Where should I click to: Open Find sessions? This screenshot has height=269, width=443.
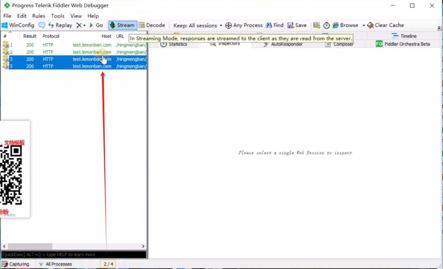[275, 25]
